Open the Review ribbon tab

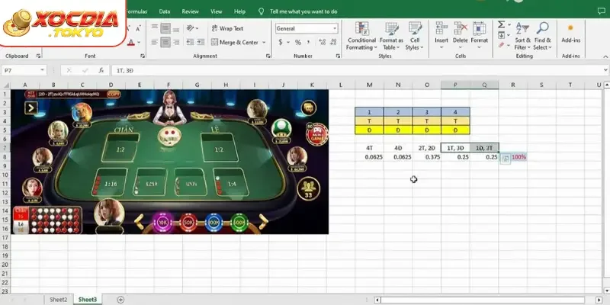(190, 11)
